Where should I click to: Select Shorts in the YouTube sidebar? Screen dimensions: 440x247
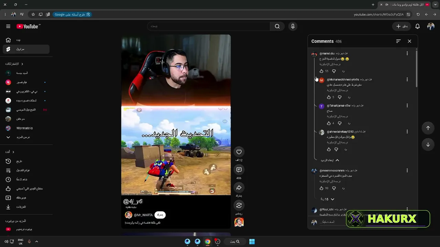click(26, 49)
